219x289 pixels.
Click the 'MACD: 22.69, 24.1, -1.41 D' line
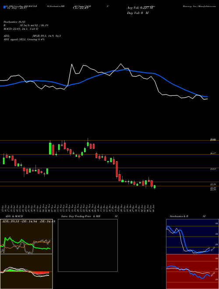pos(21,29)
